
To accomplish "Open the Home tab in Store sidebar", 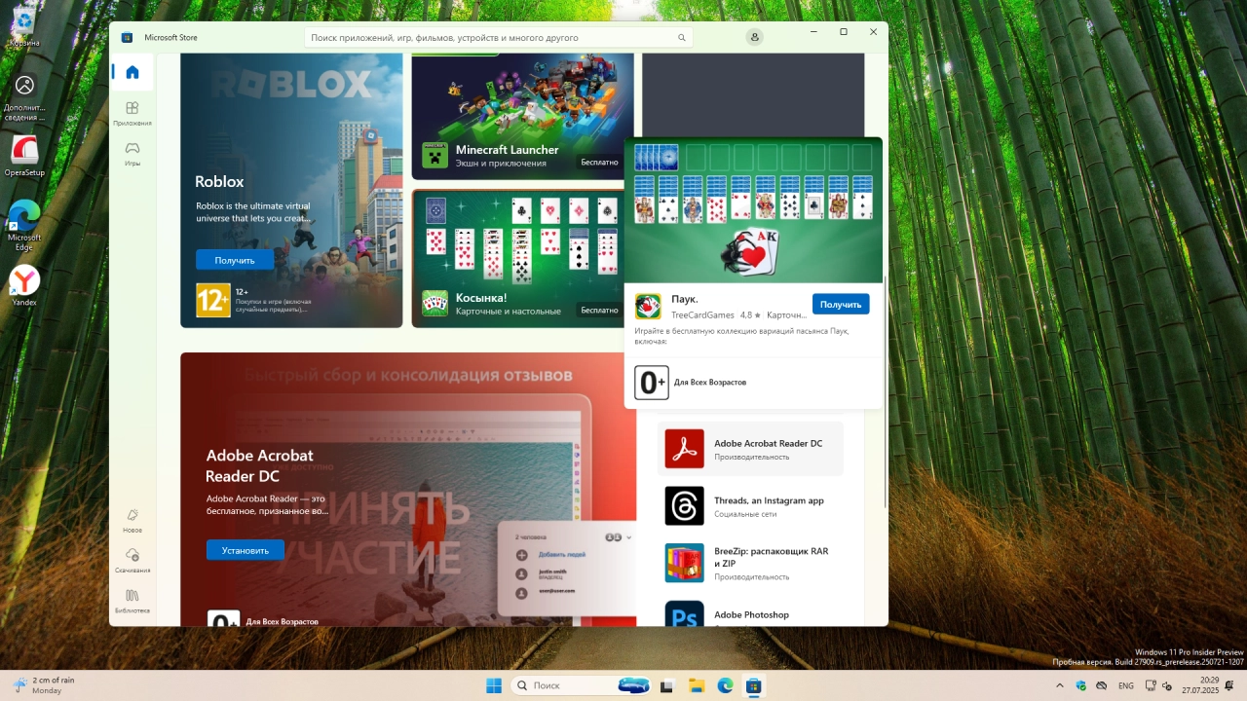I will (x=132, y=72).
